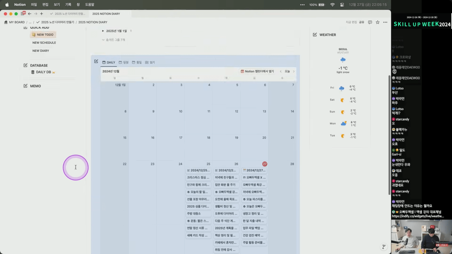Open the 업무 파일 백업 entry on the 27th
The height and width of the screenshot is (254, 452).
[254, 228]
